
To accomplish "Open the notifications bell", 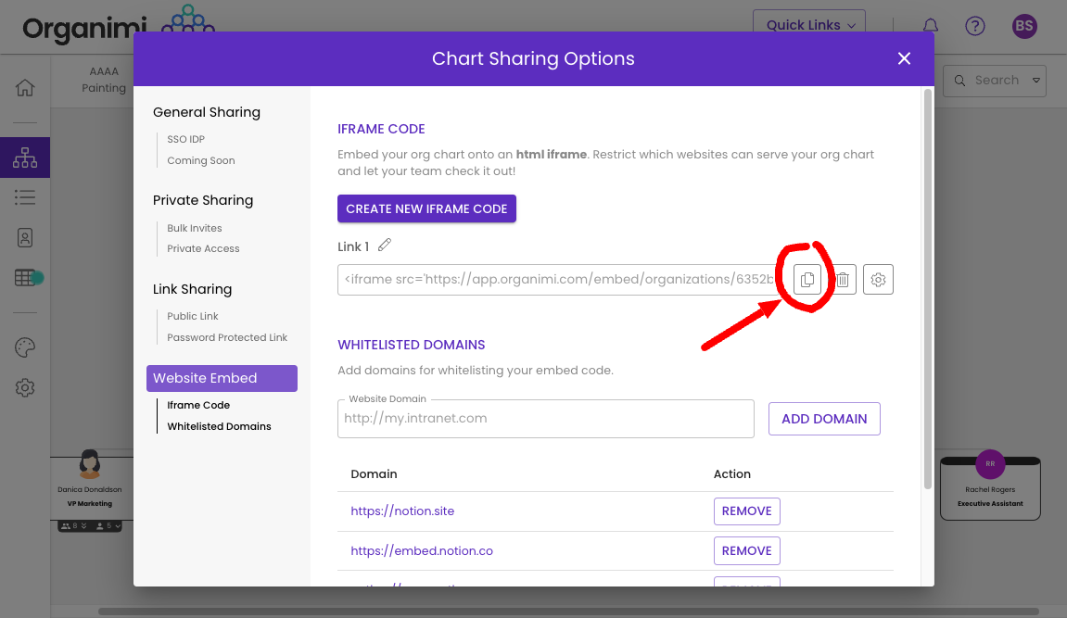I will (930, 26).
